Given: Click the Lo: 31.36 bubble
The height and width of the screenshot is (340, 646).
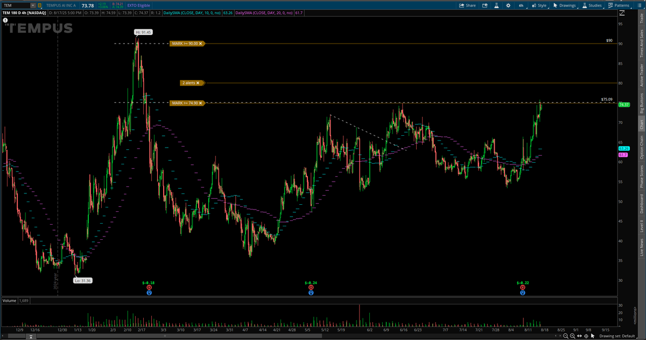Looking at the screenshot, I should [x=83, y=280].
